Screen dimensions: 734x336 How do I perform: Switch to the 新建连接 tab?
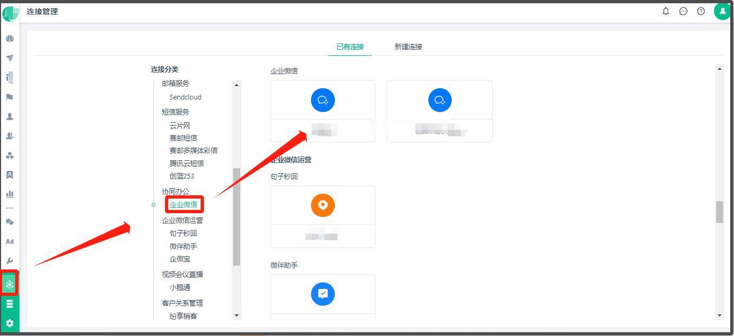click(x=408, y=47)
